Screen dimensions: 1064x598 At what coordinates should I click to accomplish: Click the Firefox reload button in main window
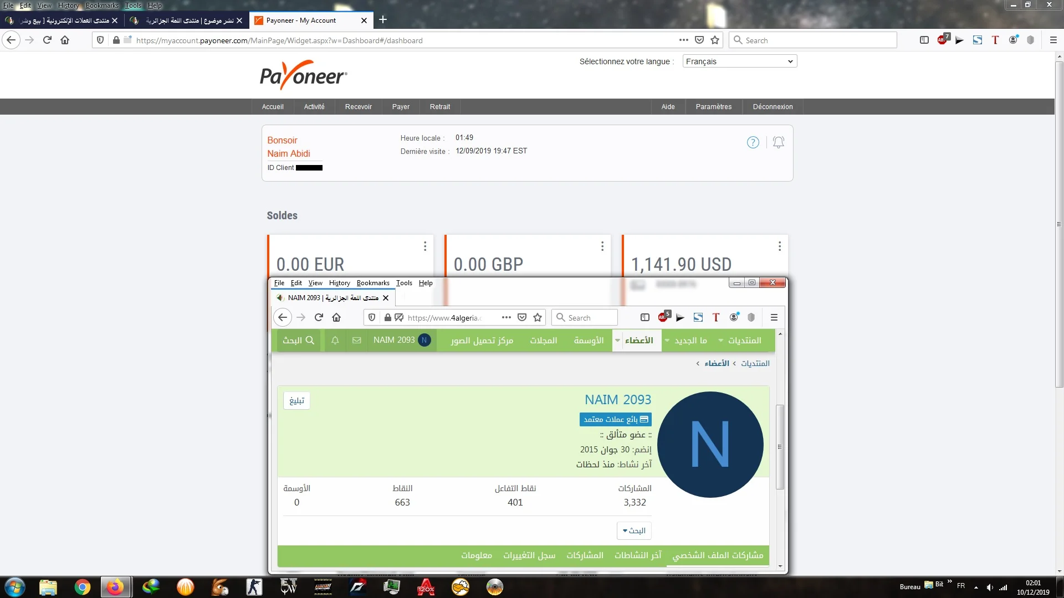point(47,40)
